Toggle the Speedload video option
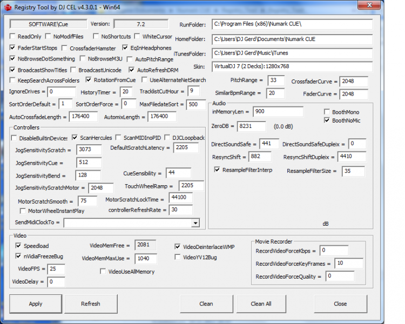The image size is (405, 324). 18,246
